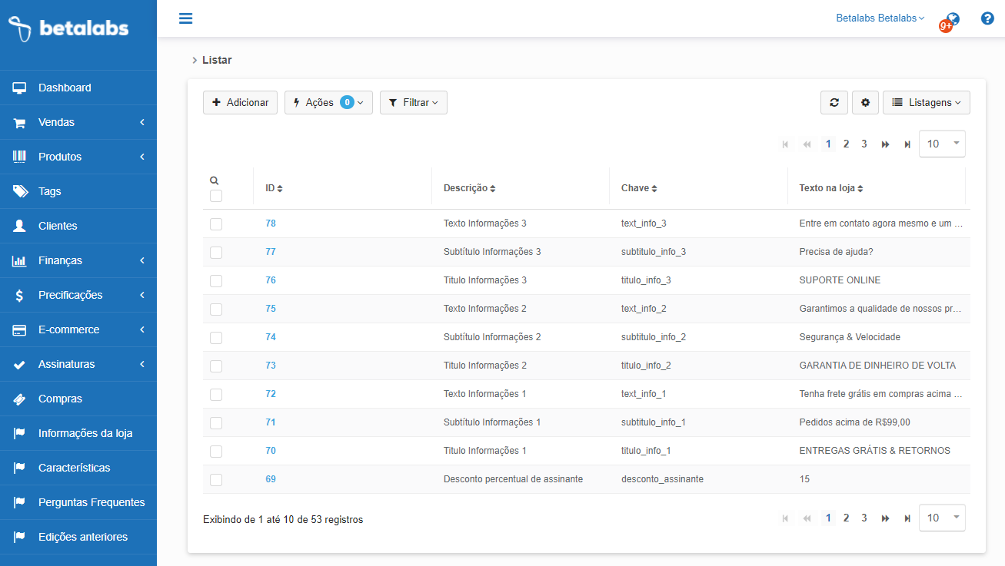Check the checkbox for row ID 78
Image resolution: width=1005 pixels, height=566 pixels.
point(216,224)
